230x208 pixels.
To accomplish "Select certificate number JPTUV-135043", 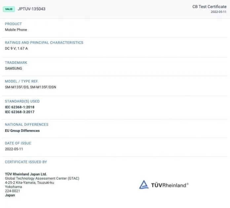I will [x=32, y=9].
